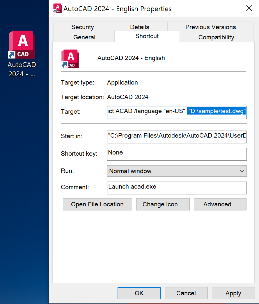Click the small AutoCAD icon in the title bar
The width and height of the screenshot is (259, 304).
tap(57, 8)
